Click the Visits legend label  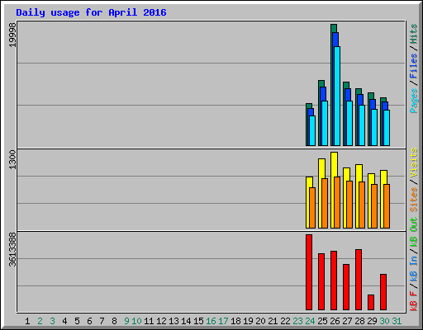413,163
